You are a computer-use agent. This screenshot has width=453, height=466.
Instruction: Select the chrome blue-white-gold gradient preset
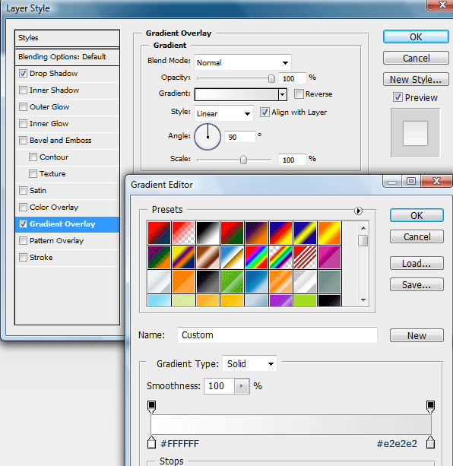point(233,258)
